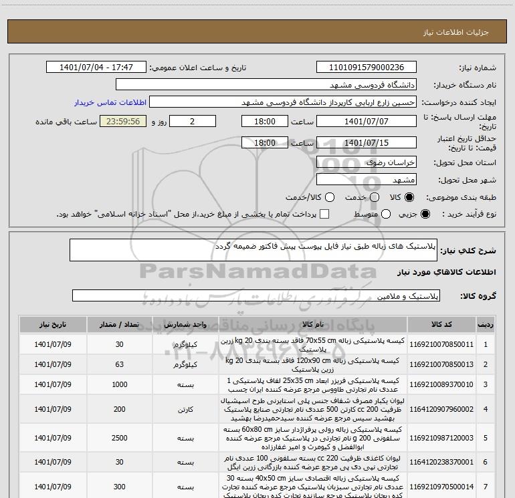Click the delivery province field خراسان رضوی
515x498 pixels.
(x=367, y=162)
